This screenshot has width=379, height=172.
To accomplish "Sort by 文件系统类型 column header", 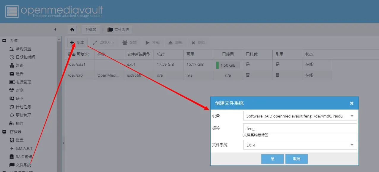I will [139, 54].
